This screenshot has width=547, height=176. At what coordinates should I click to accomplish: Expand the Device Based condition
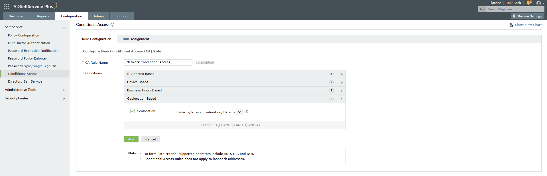(342, 83)
